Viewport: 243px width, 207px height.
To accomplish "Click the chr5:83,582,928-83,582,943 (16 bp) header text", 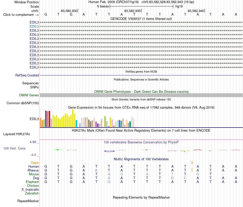I will click(168, 2).
